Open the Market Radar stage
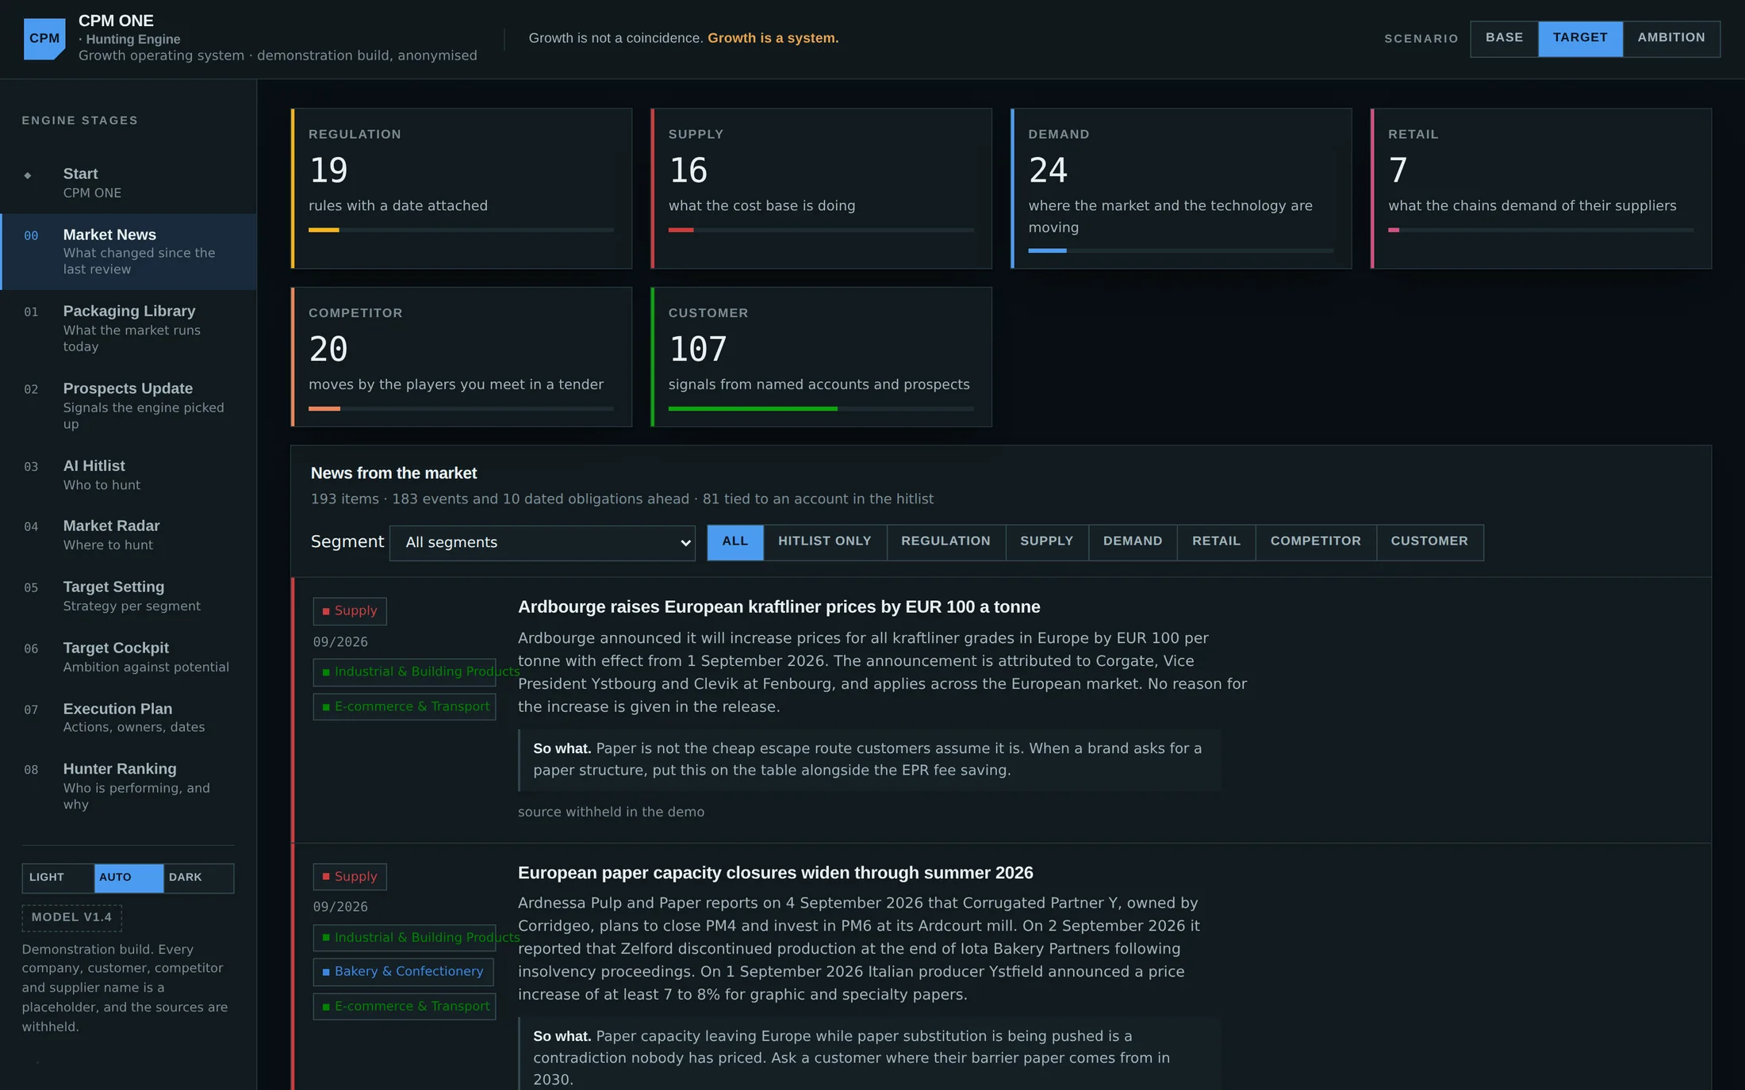Screen dimensions: 1745x1090 click(x=128, y=535)
